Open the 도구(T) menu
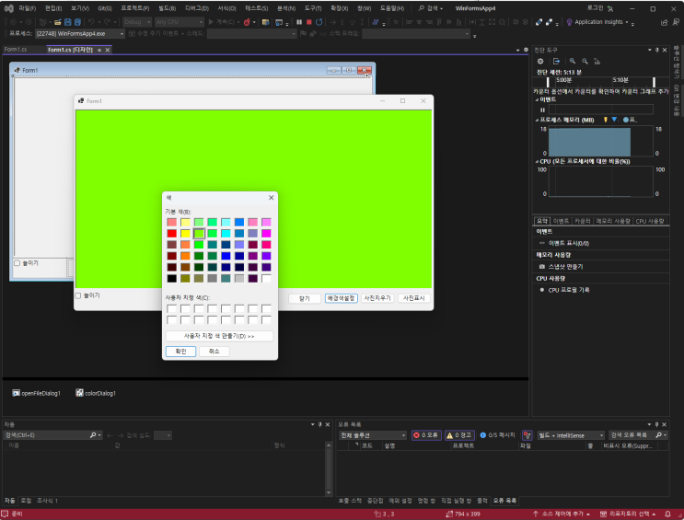This screenshot has height=520, width=684. [x=313, y=8]
